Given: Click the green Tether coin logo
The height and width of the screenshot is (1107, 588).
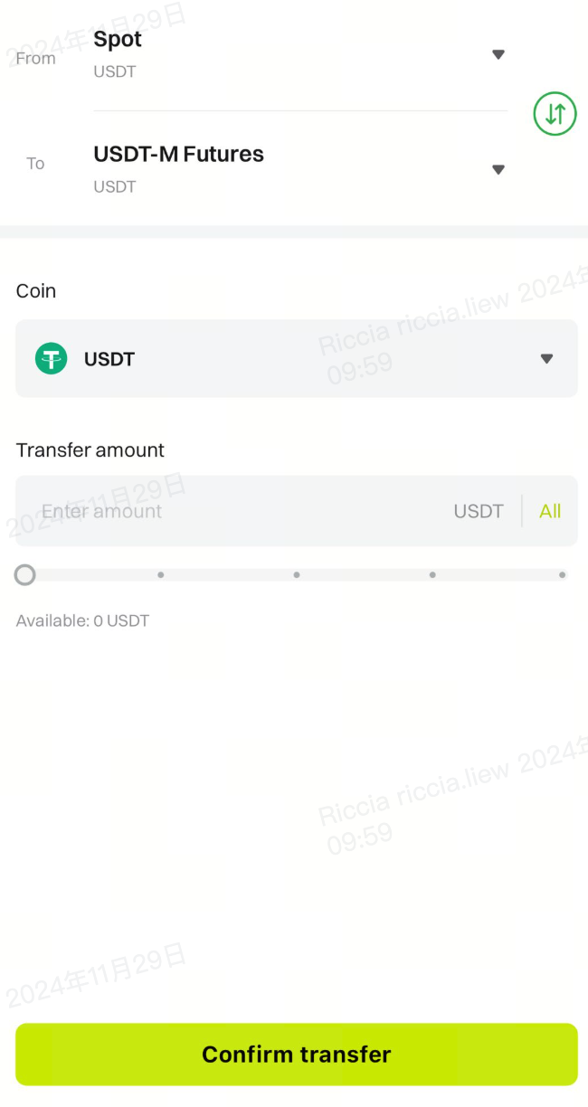Looking at the screenshot, I should (51, 359).
